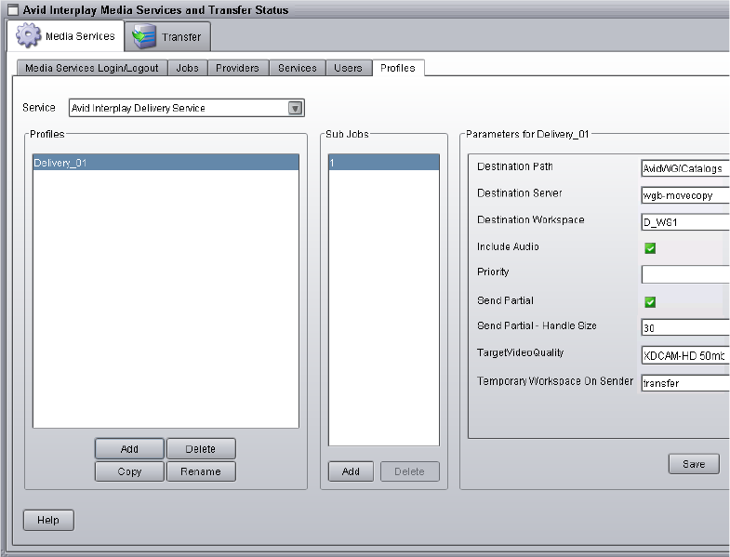Click the Temporary Workspace On Sender field
Image resolution: width=730 pixels, height=557 pixels.
pos(685,383)
